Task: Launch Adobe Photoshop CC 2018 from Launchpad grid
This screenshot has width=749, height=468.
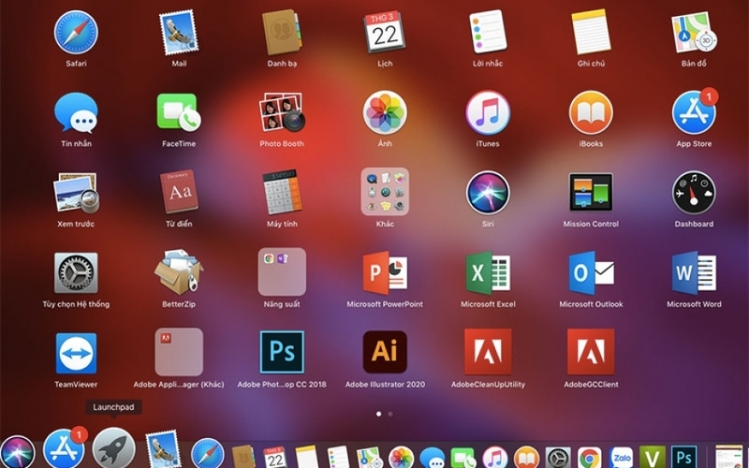Action: point(282,352)
